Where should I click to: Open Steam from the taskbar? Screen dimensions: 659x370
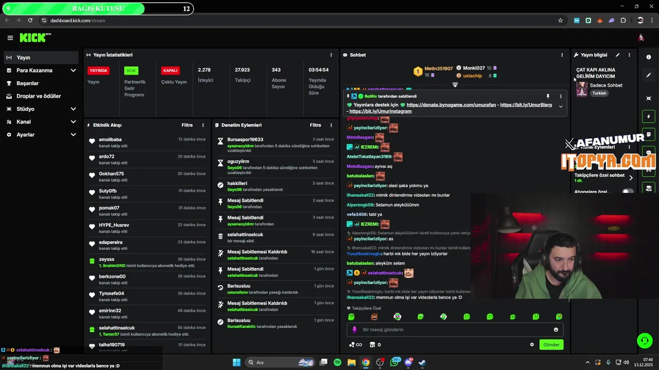pyautogui.click(x=422, y=362)
